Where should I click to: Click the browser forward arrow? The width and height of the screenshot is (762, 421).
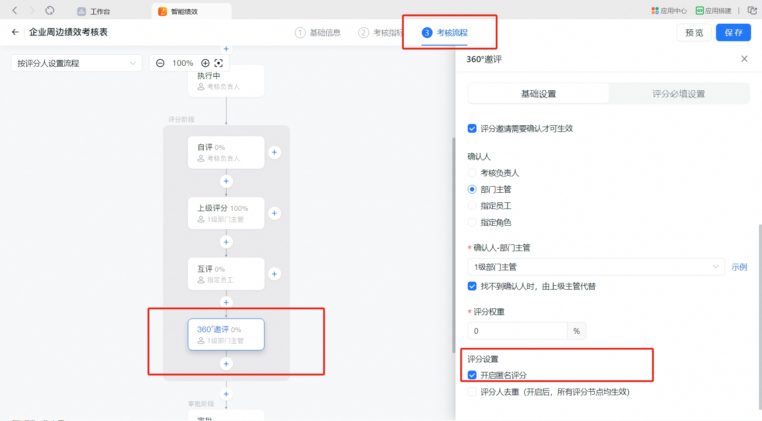[32, 10]
